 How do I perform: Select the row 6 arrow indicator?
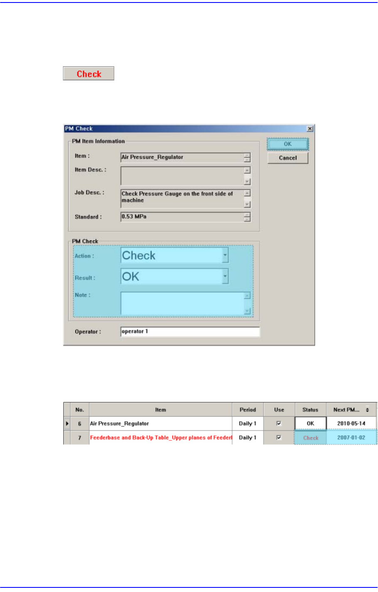67,424
